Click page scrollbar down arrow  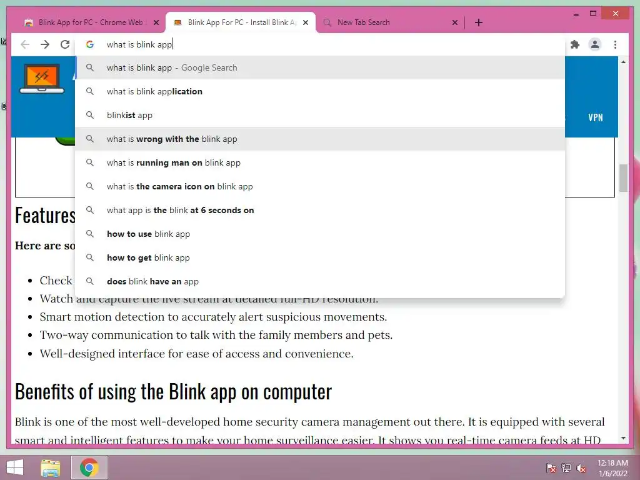(623, 438)
